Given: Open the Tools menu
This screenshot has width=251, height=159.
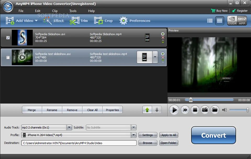Looking at the screenshot, I should 73,11.
